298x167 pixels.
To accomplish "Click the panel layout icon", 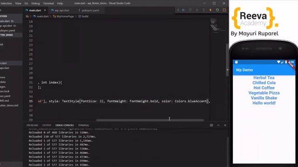I will 211,125.
